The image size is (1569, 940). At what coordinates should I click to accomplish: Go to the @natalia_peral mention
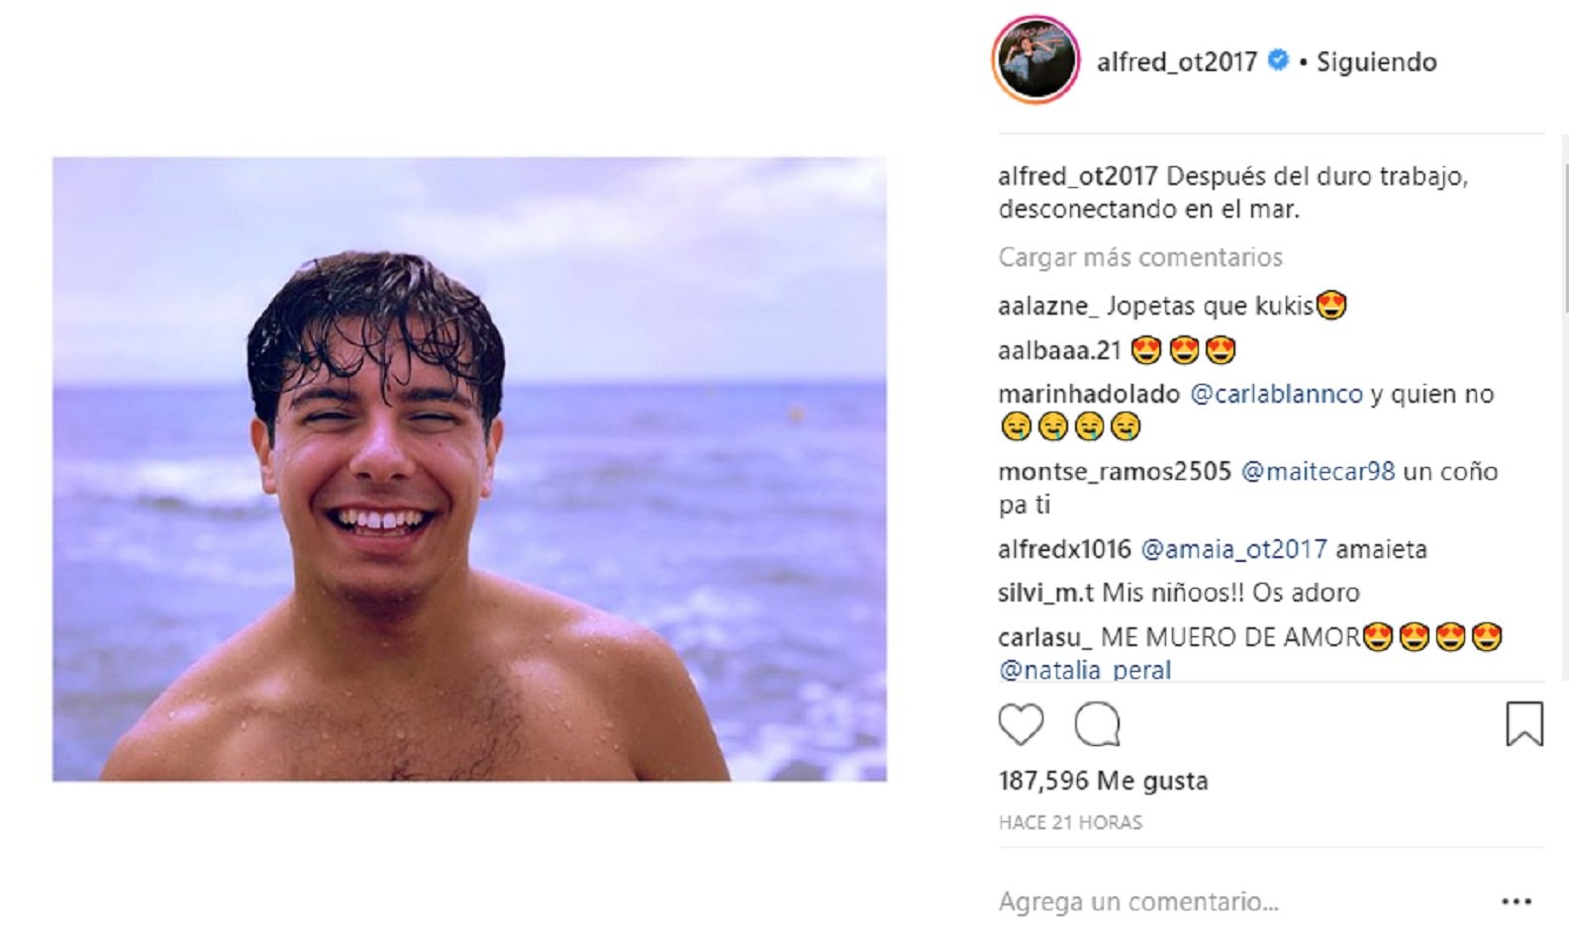(1085, 670)
